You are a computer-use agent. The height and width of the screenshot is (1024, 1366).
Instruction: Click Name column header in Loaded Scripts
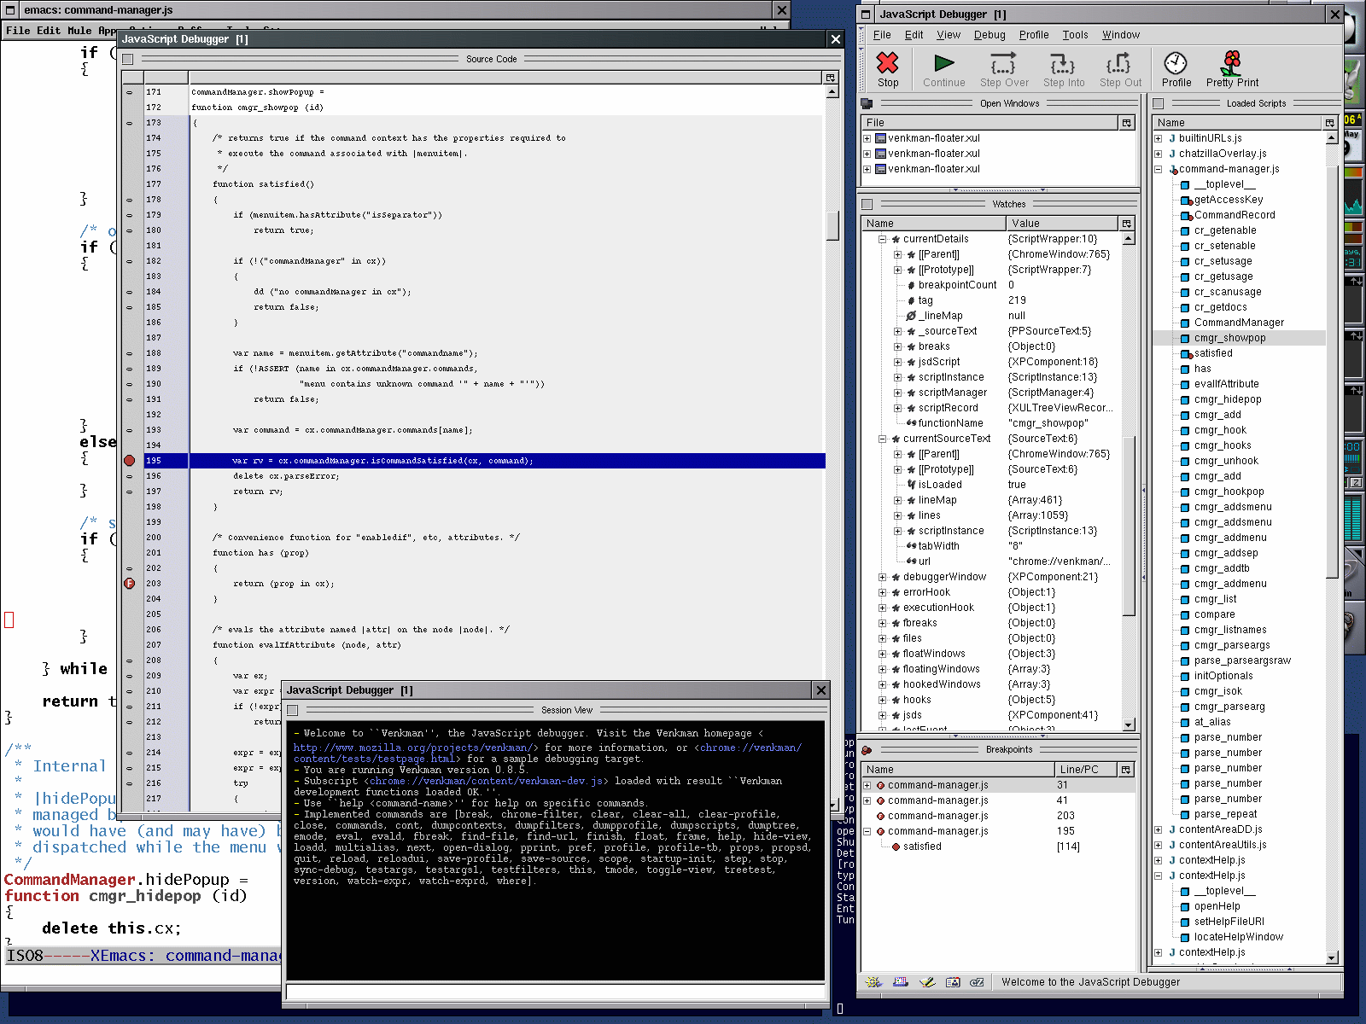click(x=1236, y=123)
